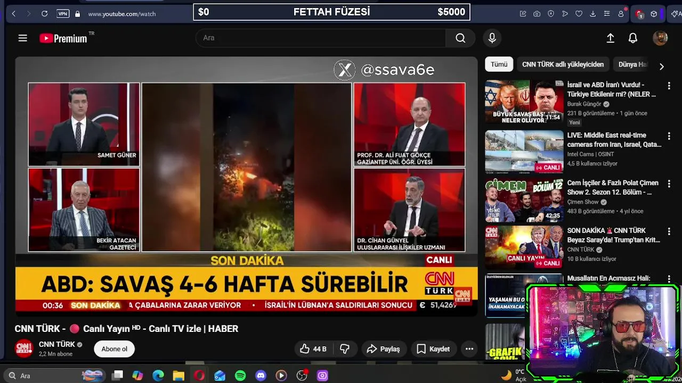The image size is (682, 383).
Task: Open İsrail ve ABD İran'ı Vurdu thumbnail
Action: [x=524, y=102]
